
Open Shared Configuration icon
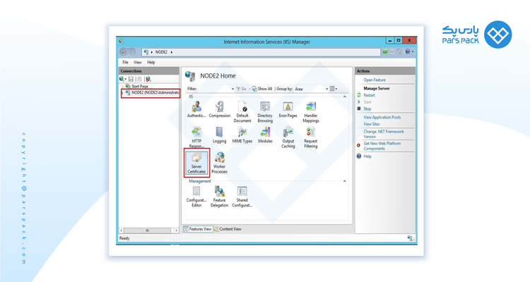(242, 197)
